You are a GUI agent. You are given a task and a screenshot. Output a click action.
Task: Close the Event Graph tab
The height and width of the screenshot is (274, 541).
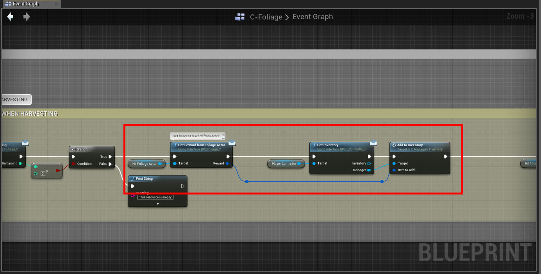pyautogui.click(x=56, y=4)
